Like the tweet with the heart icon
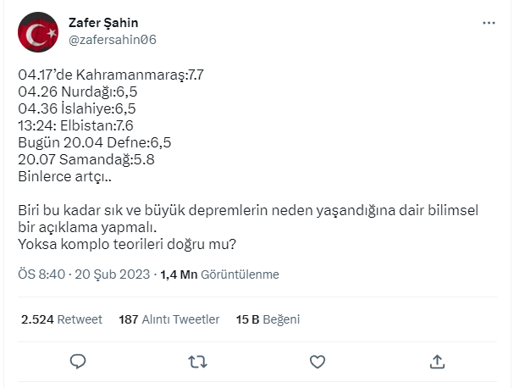 pyautogui.click(x=318, y=362)
